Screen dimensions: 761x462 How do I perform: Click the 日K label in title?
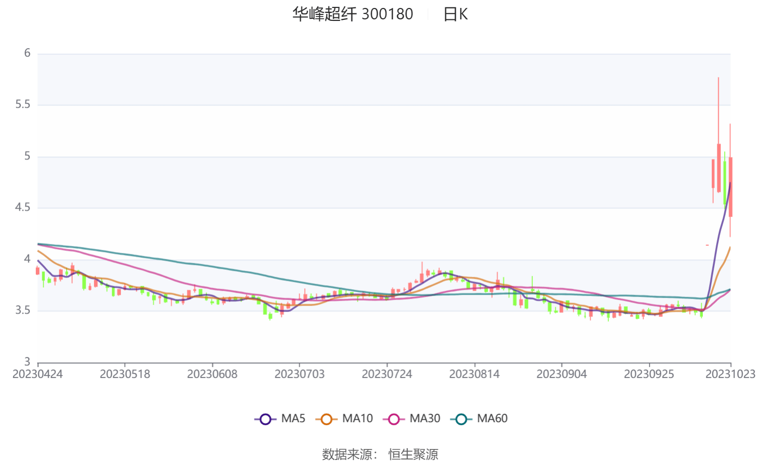click(x=455, y=14)
